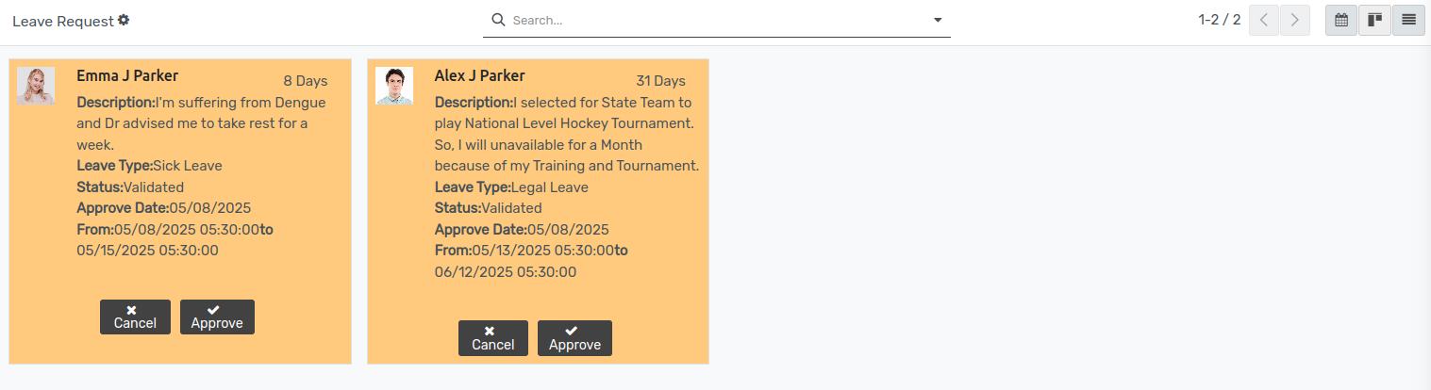1431x390 pixels.
Task: Go to next page of records
Action: [1295, 20]
